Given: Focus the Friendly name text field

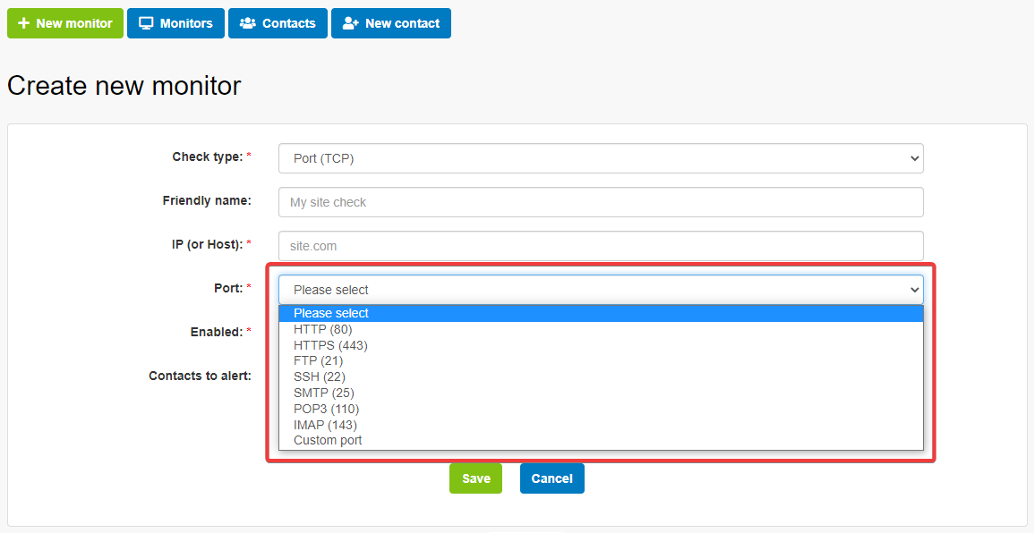Looking at the screenshot, I should [601, 202].
